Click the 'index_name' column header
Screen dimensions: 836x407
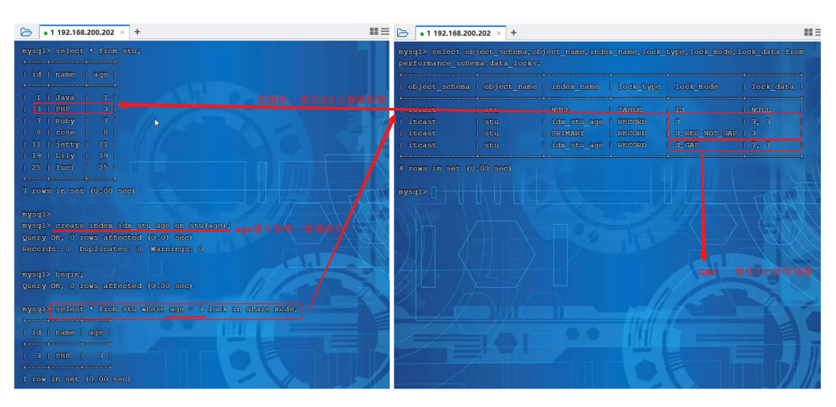575,87
